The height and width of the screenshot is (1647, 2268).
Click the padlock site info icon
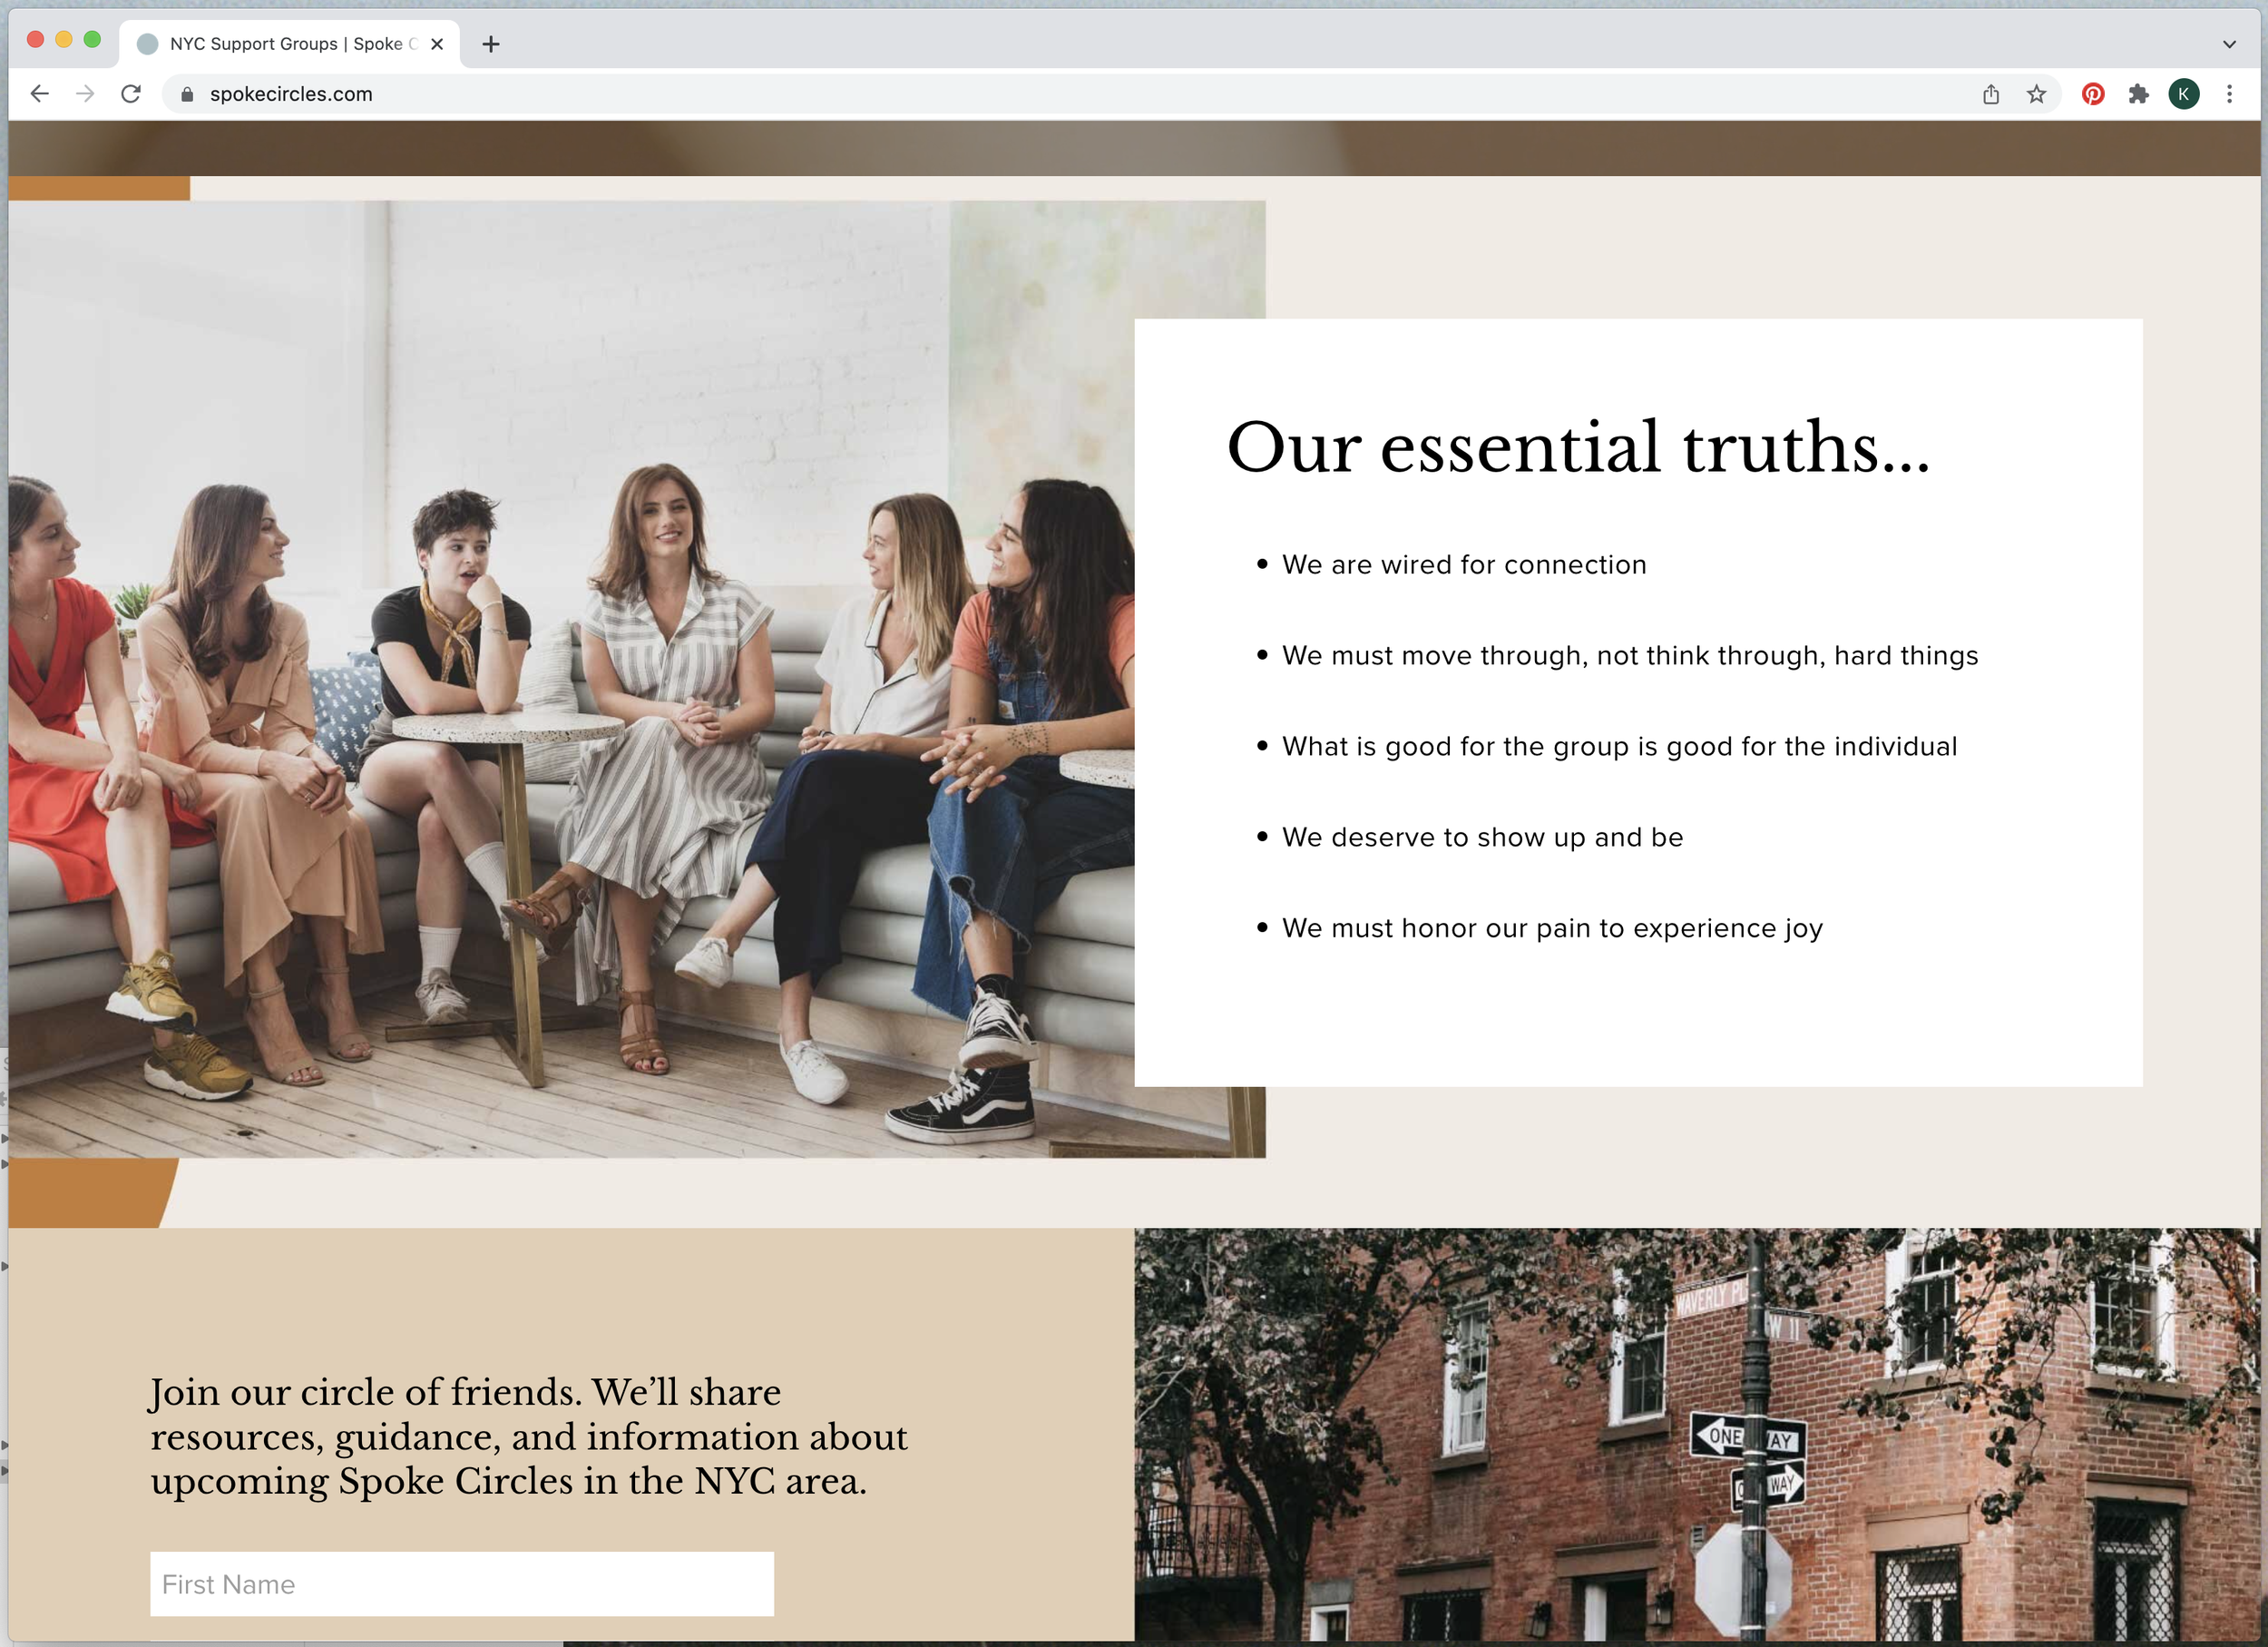pos(187,94)
